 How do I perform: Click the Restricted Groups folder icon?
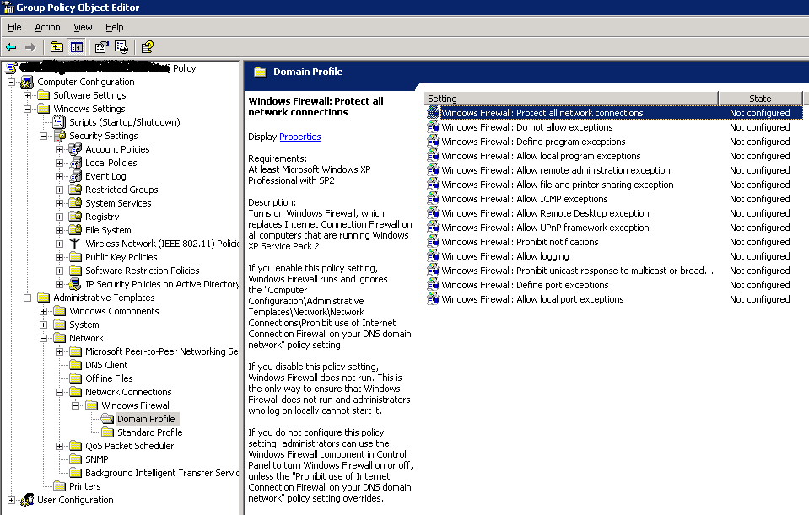[75, 190]
